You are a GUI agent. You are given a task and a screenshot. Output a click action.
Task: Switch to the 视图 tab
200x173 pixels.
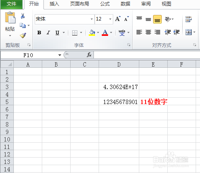pos(166,4)
